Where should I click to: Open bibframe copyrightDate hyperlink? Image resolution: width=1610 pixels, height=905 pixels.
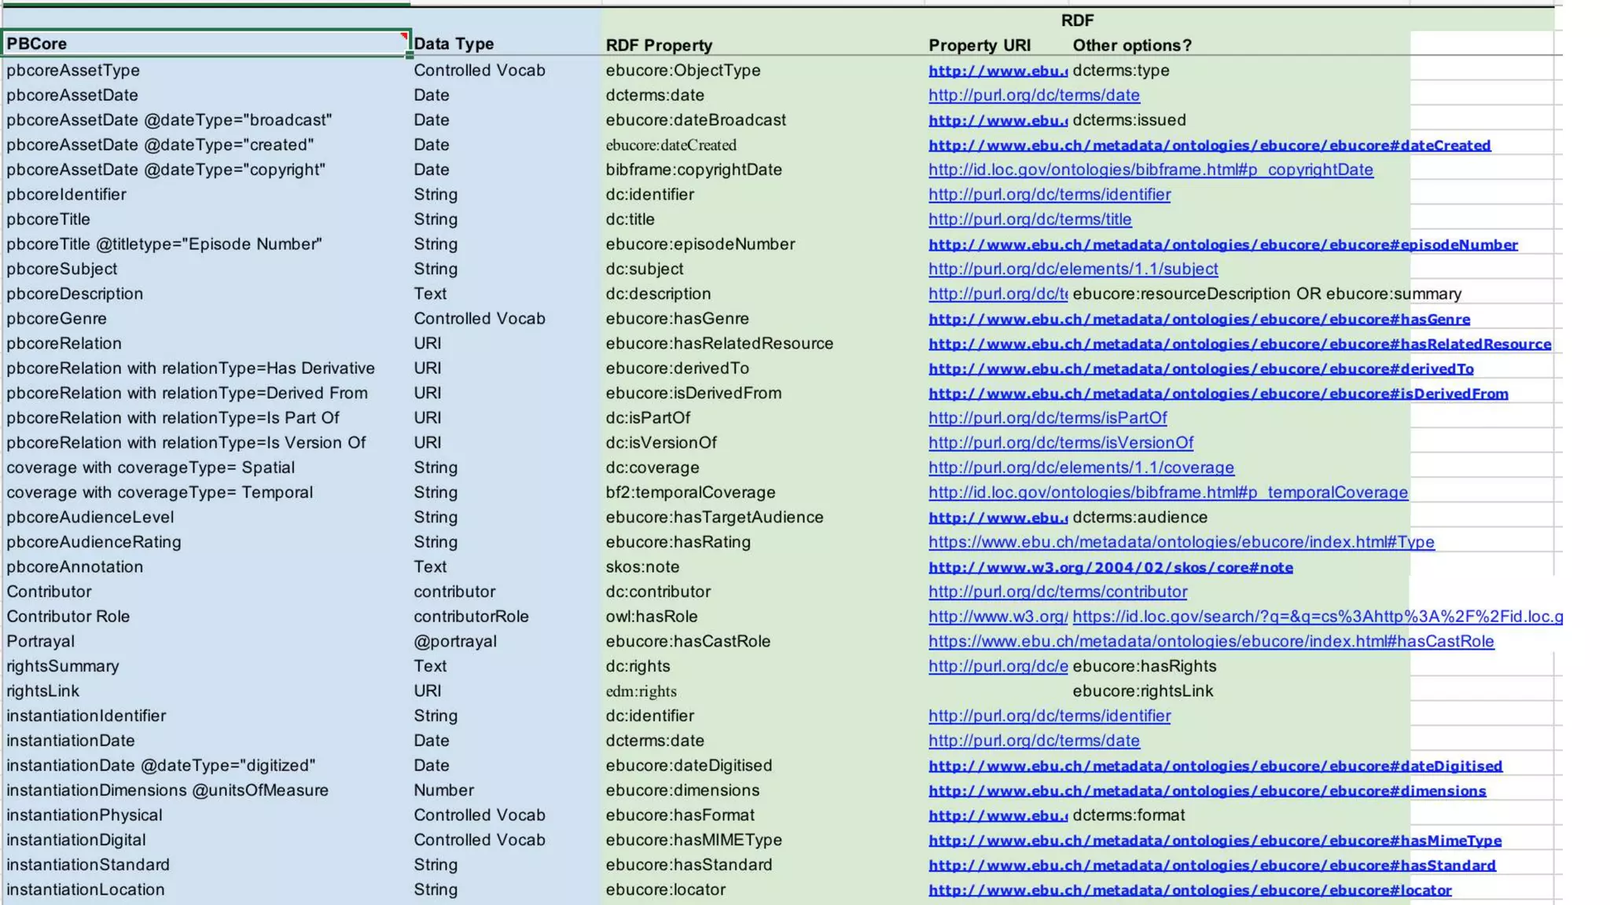(x=1150, y=170)
